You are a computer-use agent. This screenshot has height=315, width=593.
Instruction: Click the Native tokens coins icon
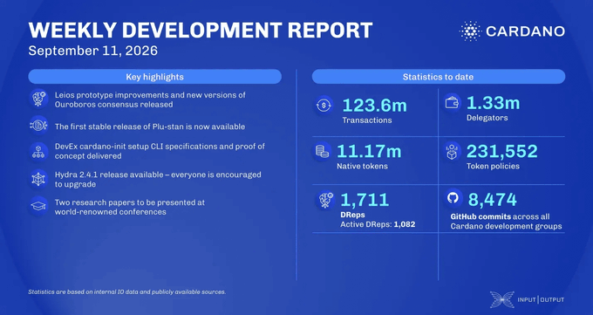point(323,151)
